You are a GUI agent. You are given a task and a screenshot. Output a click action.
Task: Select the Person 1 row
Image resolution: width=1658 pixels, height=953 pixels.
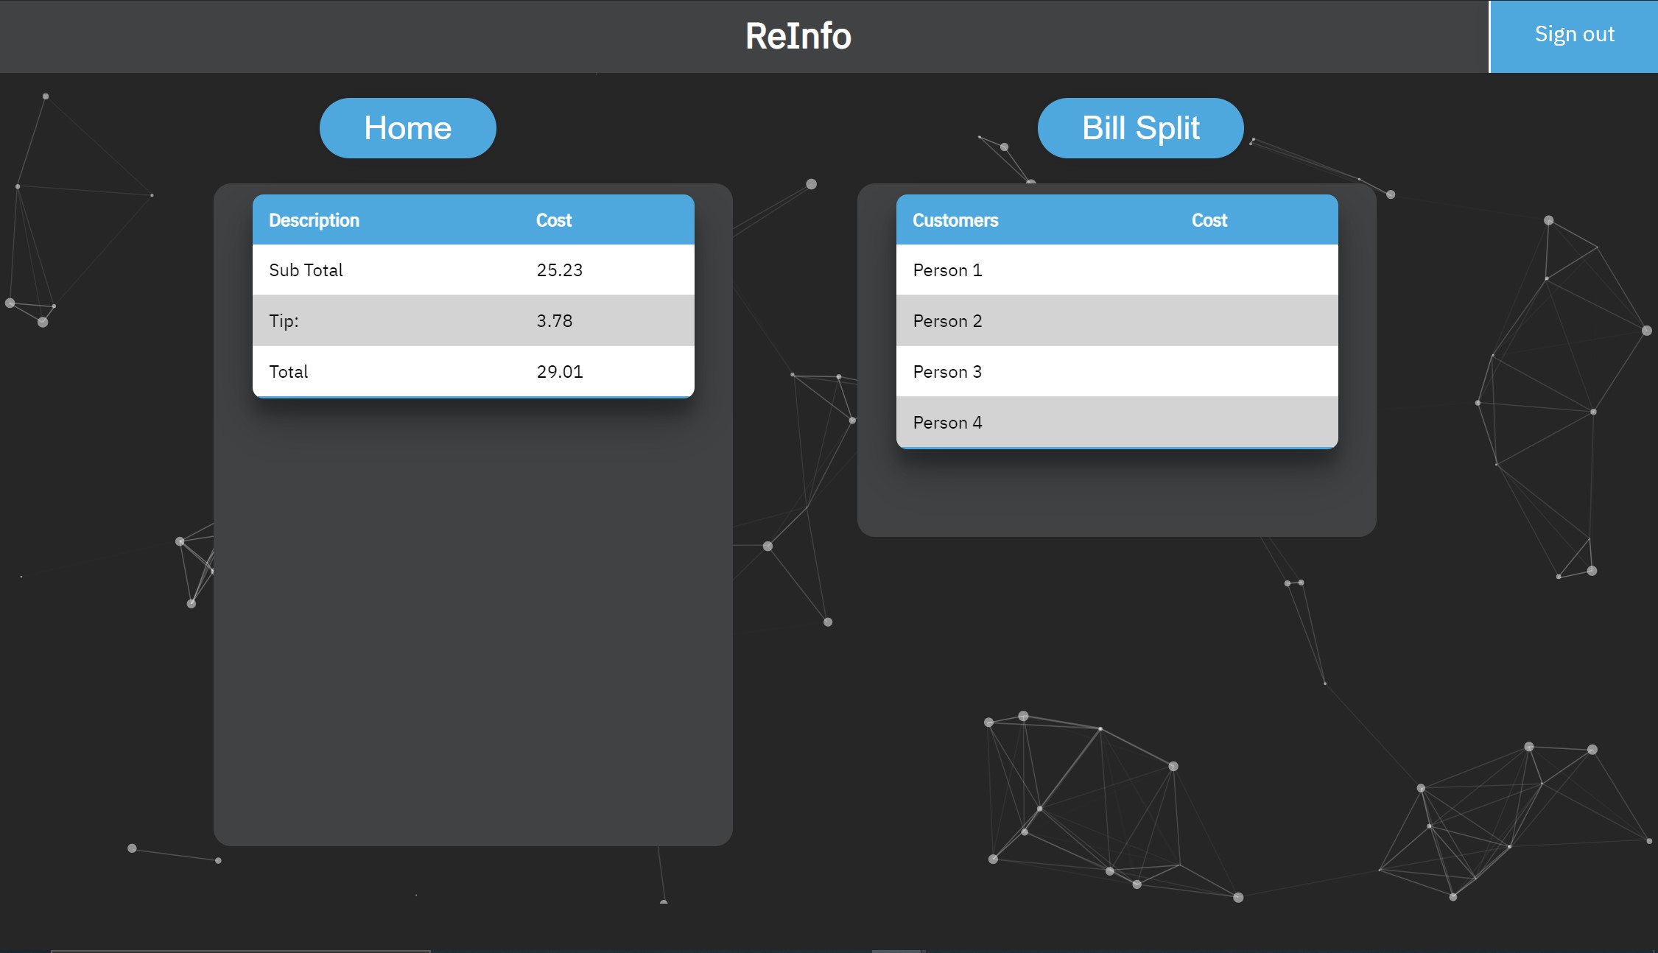[947, 270]
